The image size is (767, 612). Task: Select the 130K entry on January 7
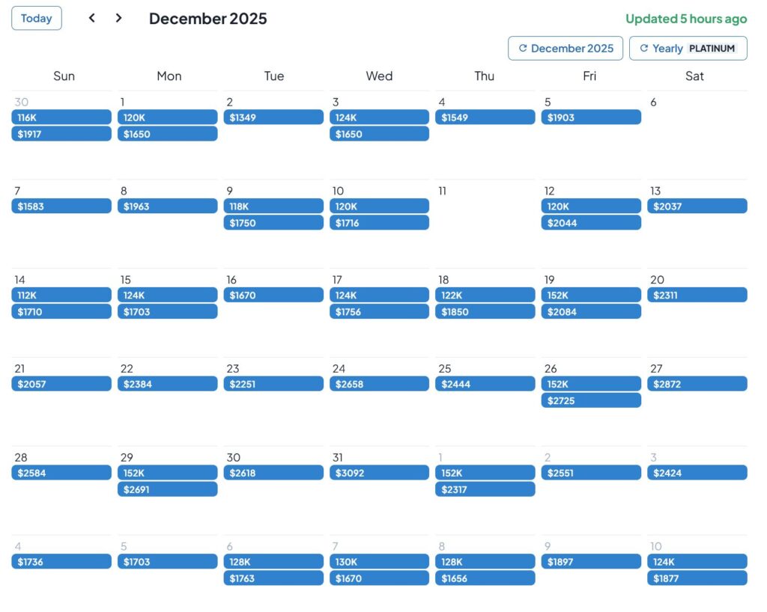(x=379, y=562)
